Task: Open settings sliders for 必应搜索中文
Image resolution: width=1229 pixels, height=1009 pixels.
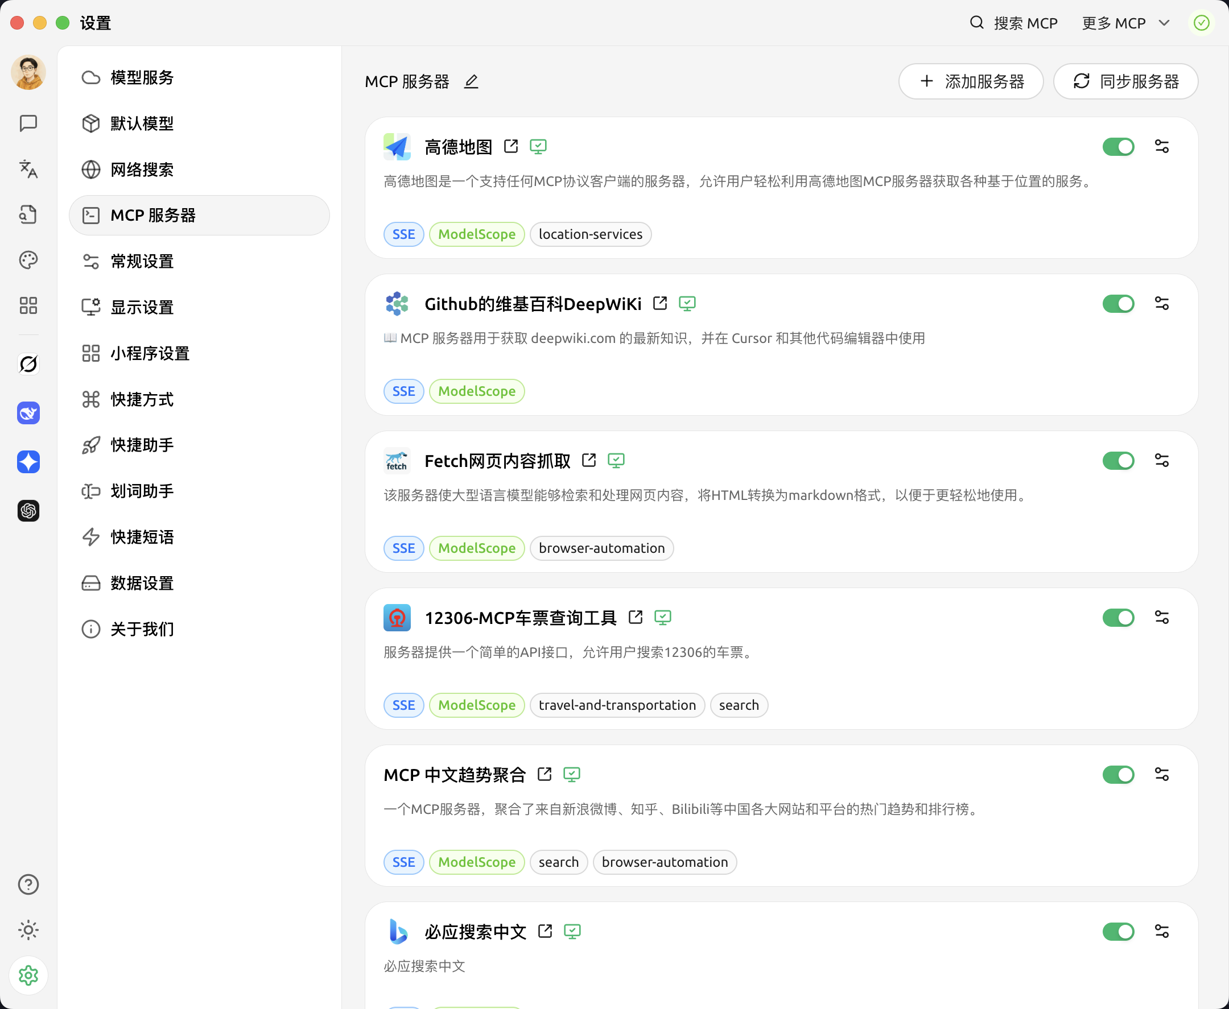Action: tap(1161, 931)
